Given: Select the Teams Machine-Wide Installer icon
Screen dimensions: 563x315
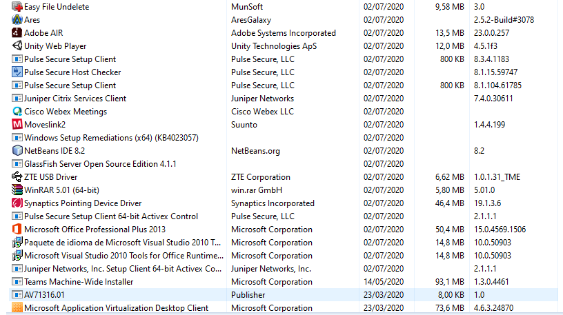Looking at the screenshot, I should (17, 282).
